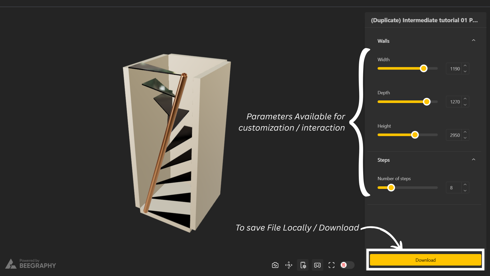
Task: Increase the Width value using up arrow
Action: pyautogui.click(x=465, y=66)
